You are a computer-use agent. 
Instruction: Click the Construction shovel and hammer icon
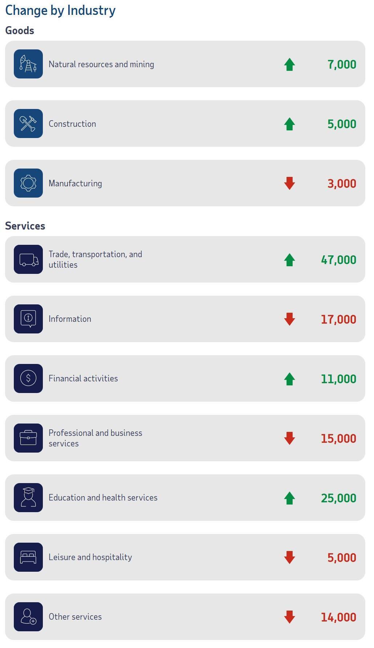[x=28, y=123]
